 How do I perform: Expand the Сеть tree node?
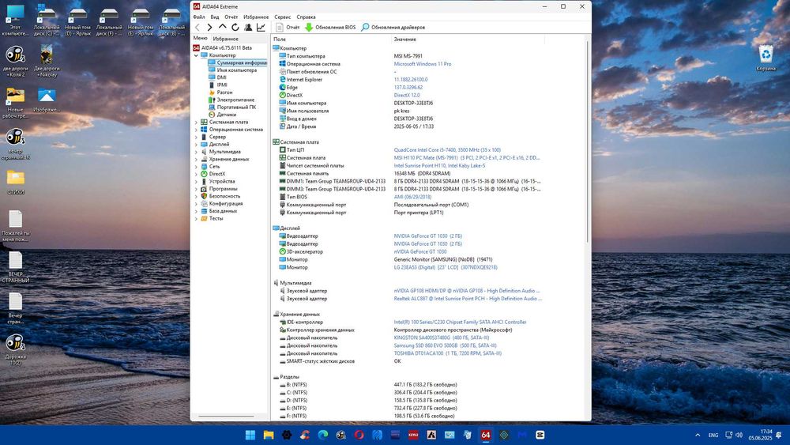tap(196, 166)
